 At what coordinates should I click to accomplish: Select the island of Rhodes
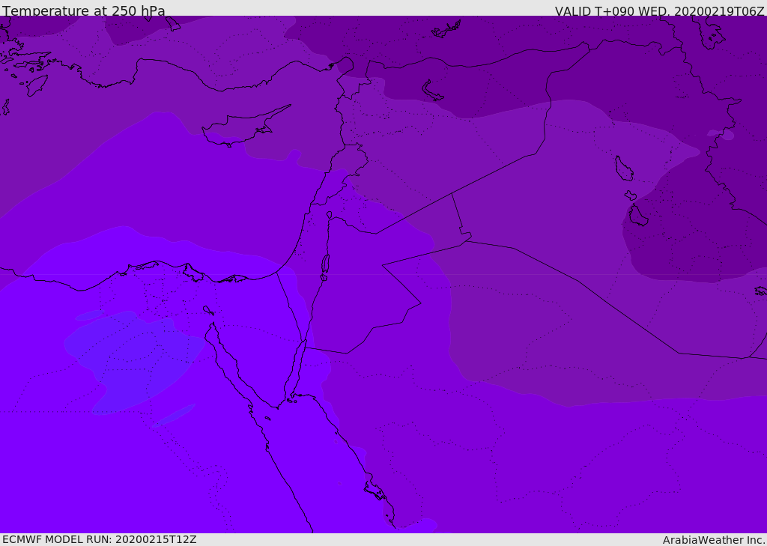point(37,85)
